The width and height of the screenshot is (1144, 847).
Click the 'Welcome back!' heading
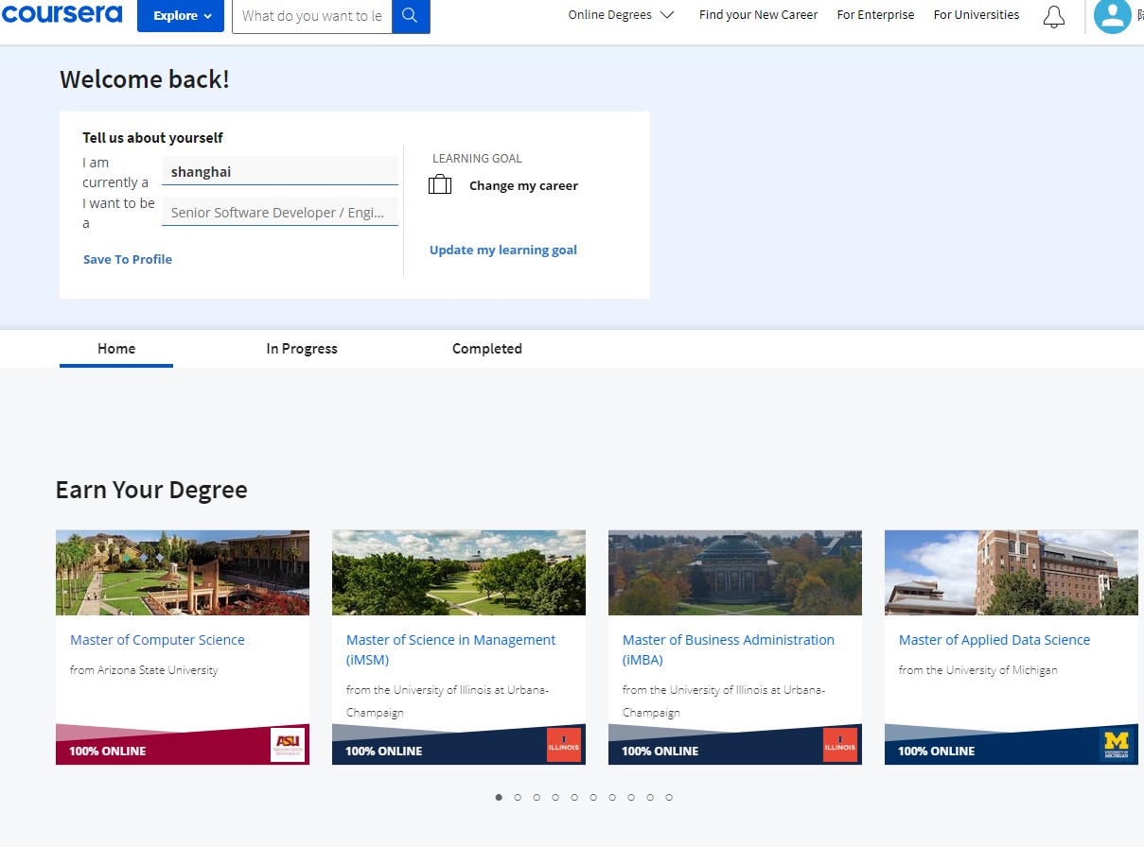coord(145,79)
